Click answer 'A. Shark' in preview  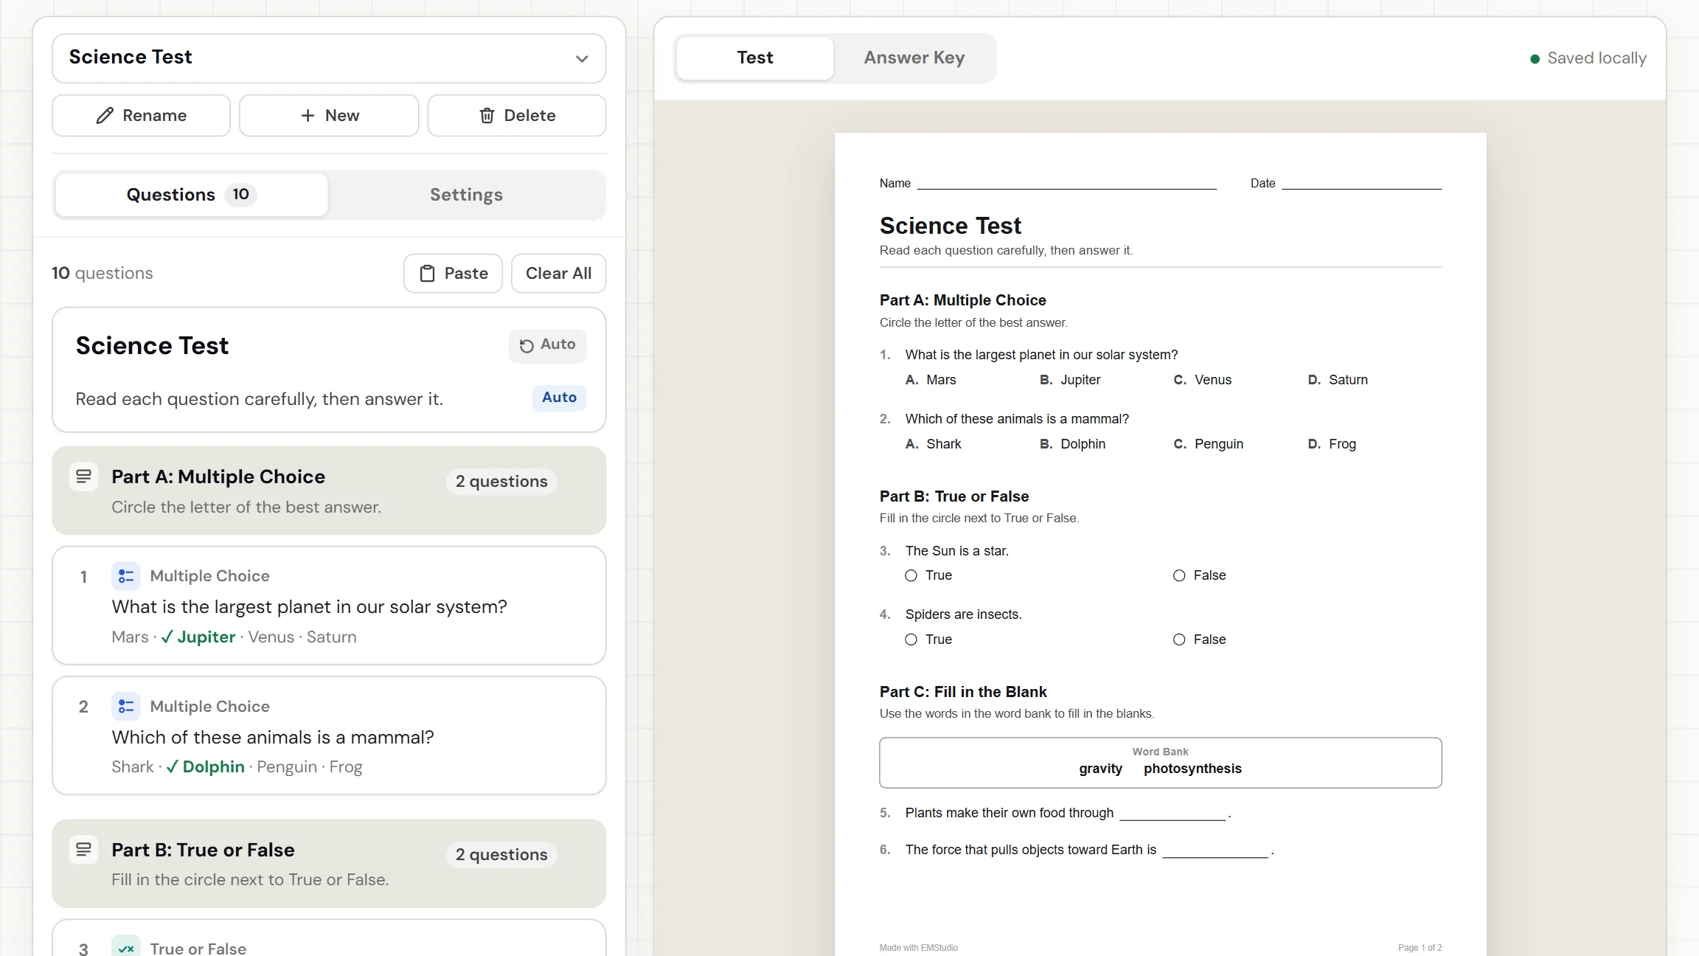coord(934,444)
